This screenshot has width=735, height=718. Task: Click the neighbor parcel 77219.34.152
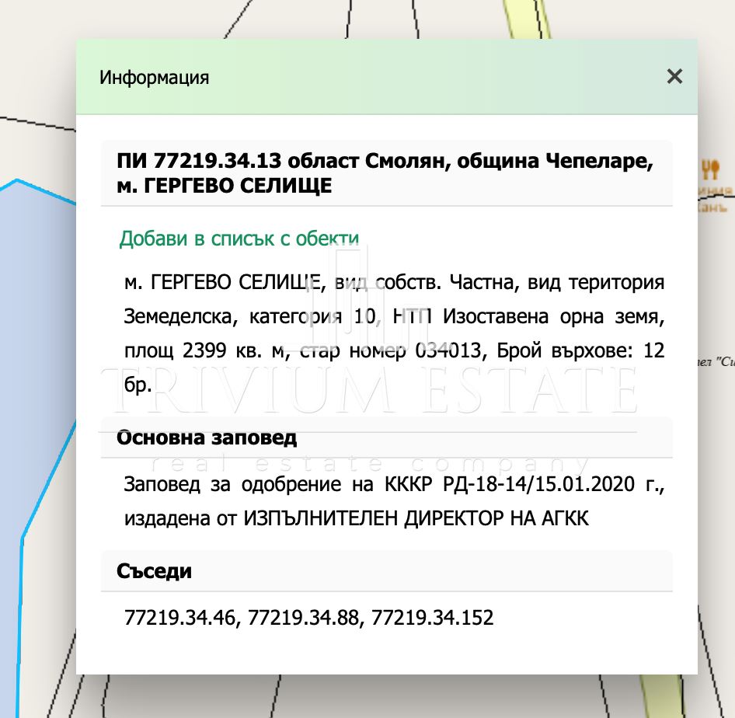pyautogui.click(x=432, y=618)
